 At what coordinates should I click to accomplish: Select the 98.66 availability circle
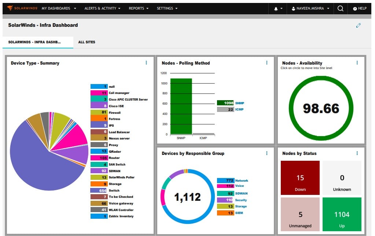[x=321, y=108]
